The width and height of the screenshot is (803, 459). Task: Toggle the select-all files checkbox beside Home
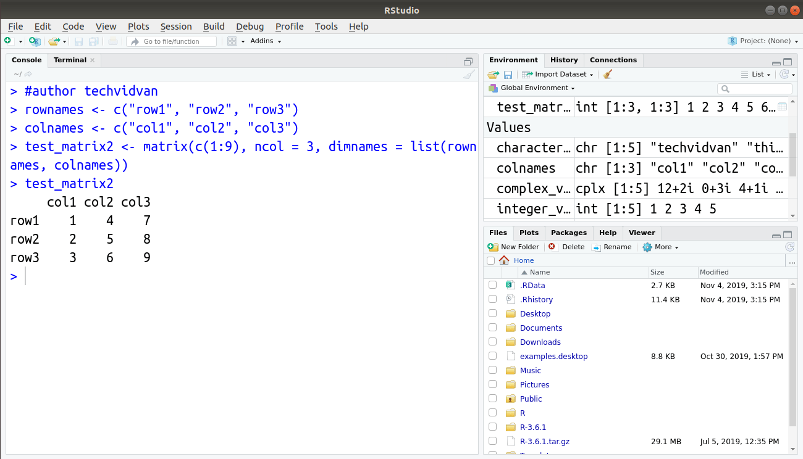491,260
